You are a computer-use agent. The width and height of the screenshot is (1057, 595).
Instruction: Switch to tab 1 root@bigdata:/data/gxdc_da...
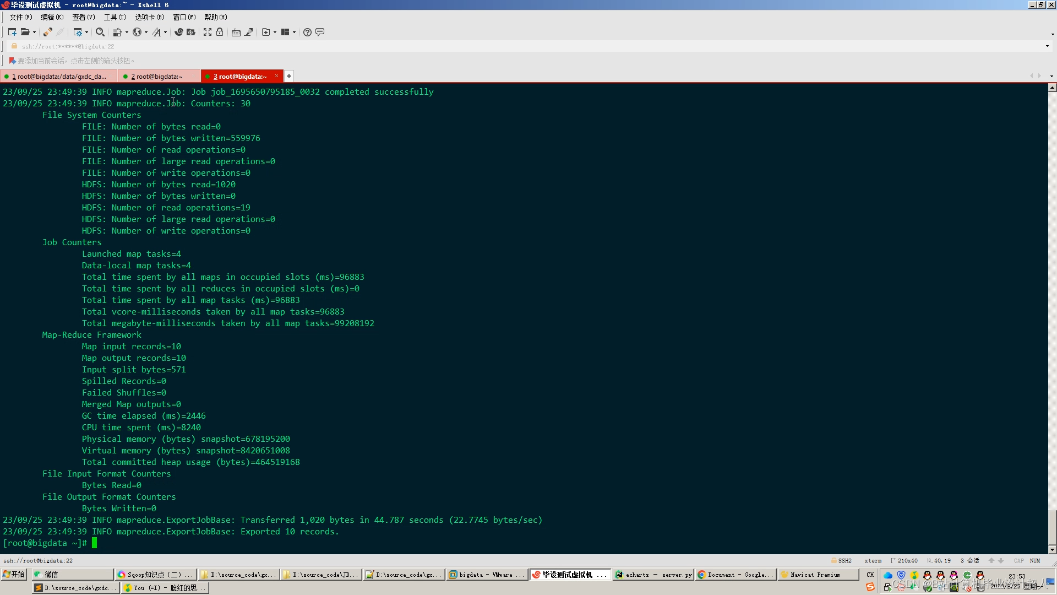(x=58, y=77)
